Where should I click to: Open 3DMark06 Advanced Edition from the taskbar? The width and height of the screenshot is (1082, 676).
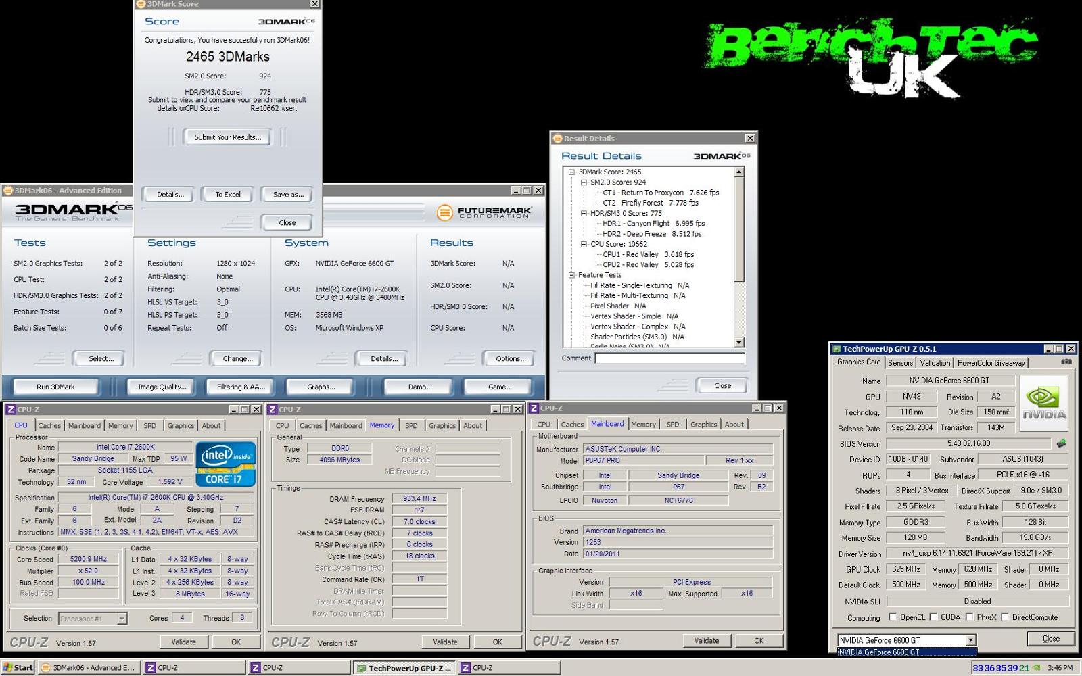[x=88, y=667]
